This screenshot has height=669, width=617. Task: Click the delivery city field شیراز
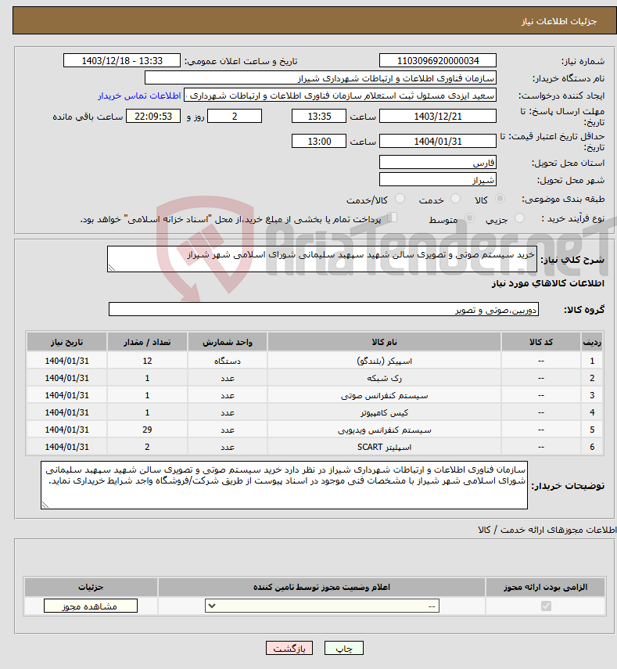click(438, 180)
